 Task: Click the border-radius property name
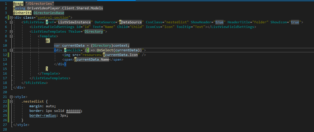(x=43, y=115)
